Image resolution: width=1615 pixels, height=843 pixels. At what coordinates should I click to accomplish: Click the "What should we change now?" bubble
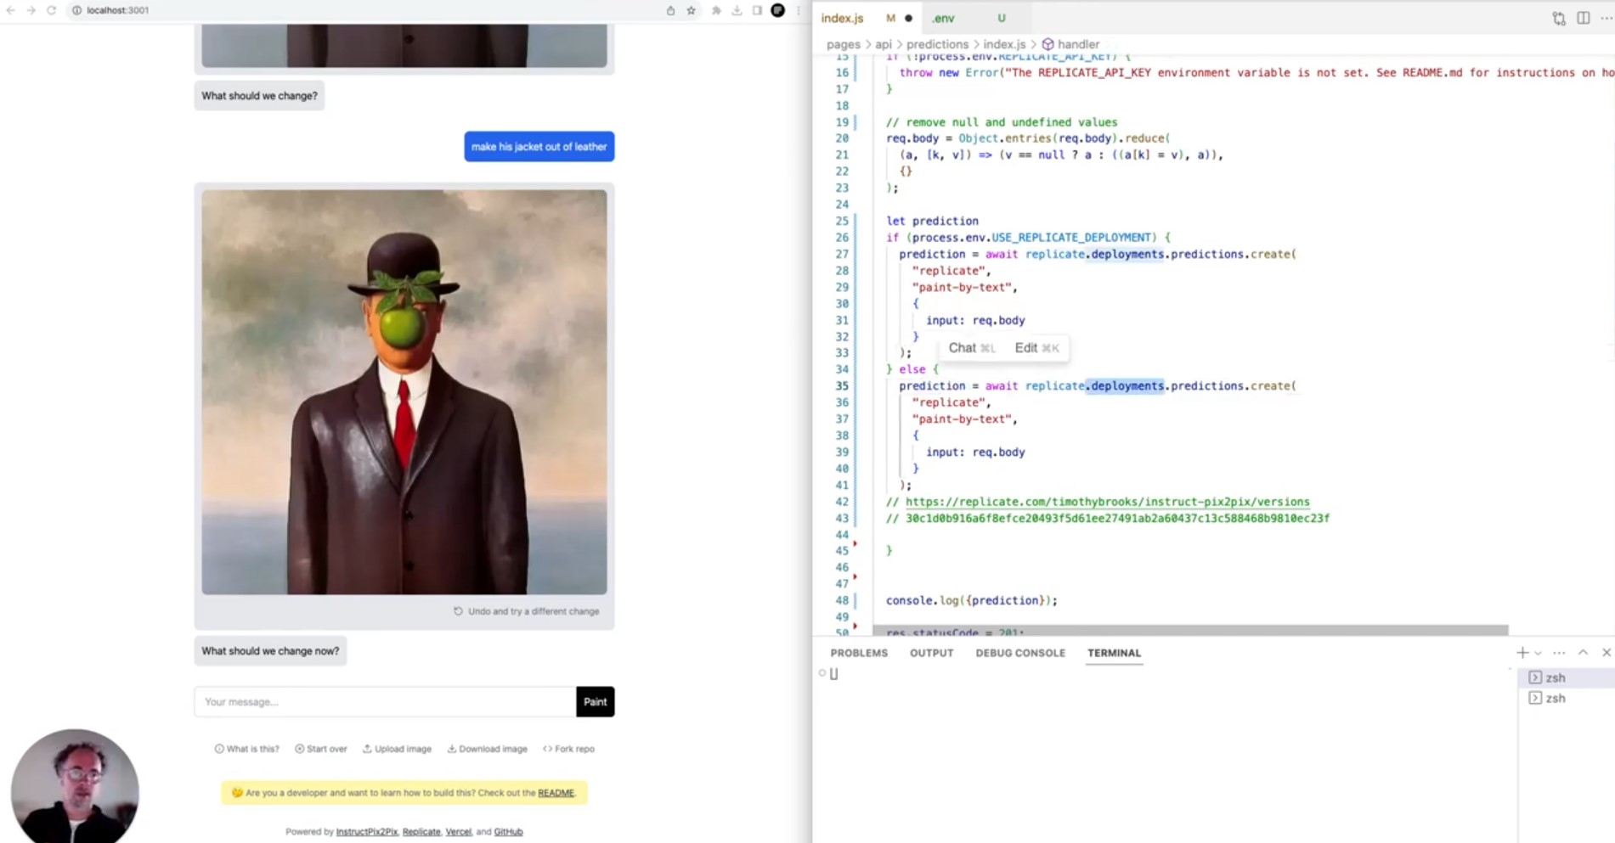point(270,651)
